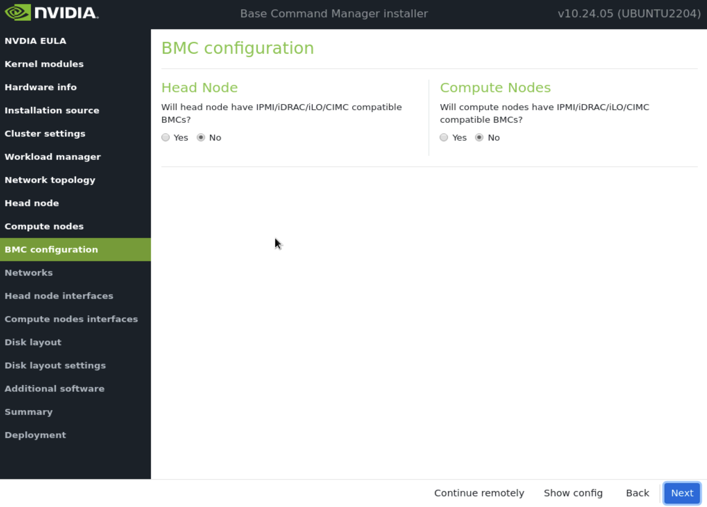This screenshot has width=707, height=507.
Task: Expand Compute nodes interfaces section
Action: 71,319
